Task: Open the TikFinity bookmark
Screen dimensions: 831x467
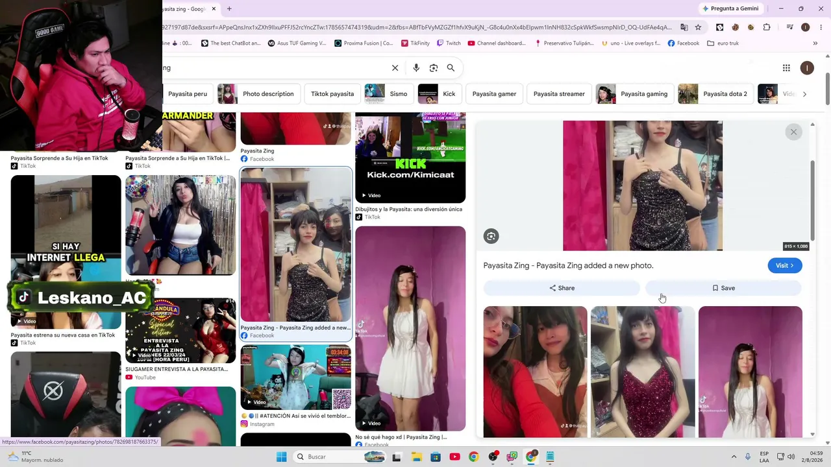Action: (x=415, y=43)
